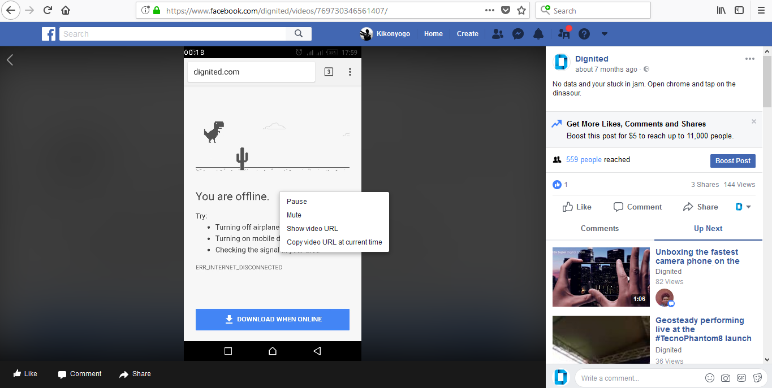
Task: Click the 559 people reached link
Action: point(584,160)
